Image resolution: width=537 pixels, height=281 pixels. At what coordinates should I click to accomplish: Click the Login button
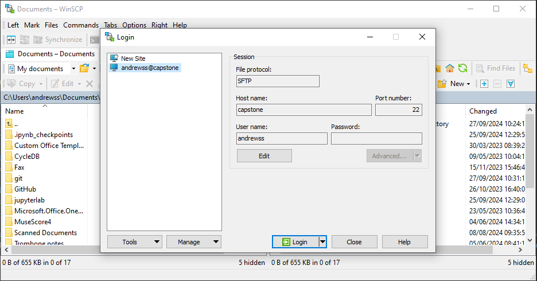tap(295, 242)
